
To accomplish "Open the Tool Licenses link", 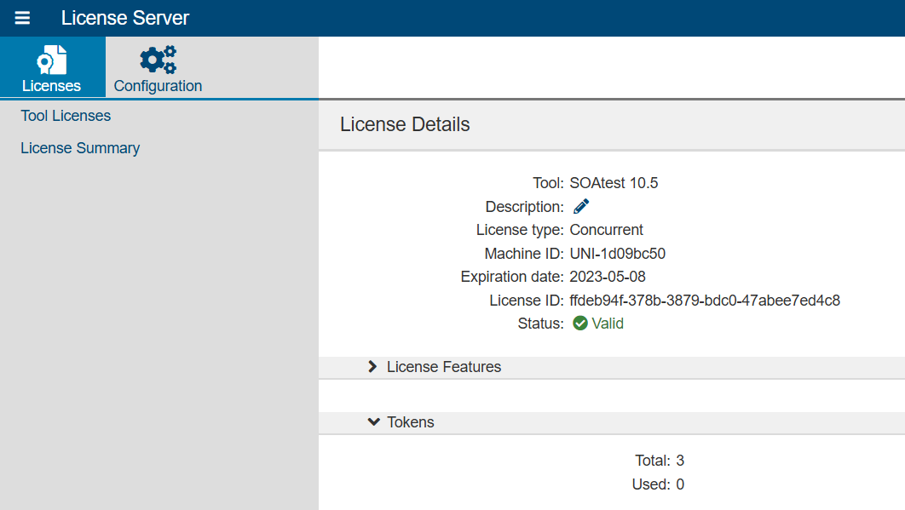I will tap(66, 116).
